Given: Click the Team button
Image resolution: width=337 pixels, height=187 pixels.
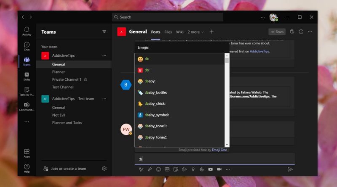Looking at the screenshot, I should tap(277, 32).
